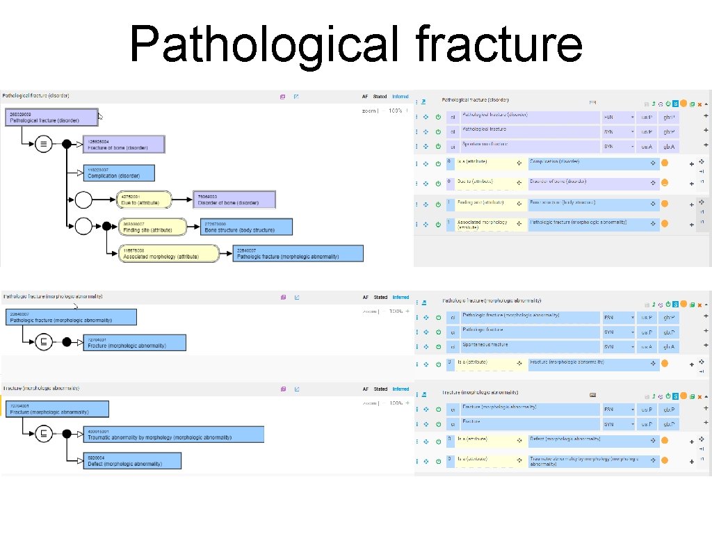The image size is (712, 534).
Task: Click the move handle icon on the Is a attribute row
Action: tap(426, 163)
